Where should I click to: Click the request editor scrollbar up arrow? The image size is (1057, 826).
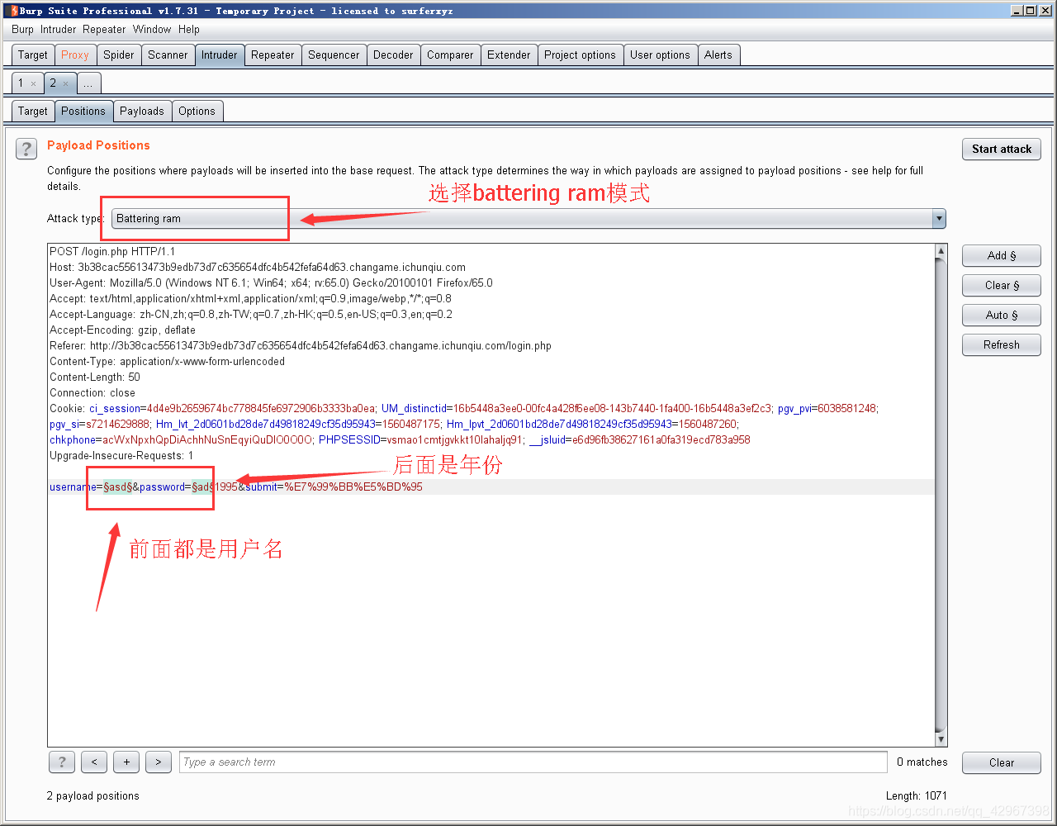(941, 250)
